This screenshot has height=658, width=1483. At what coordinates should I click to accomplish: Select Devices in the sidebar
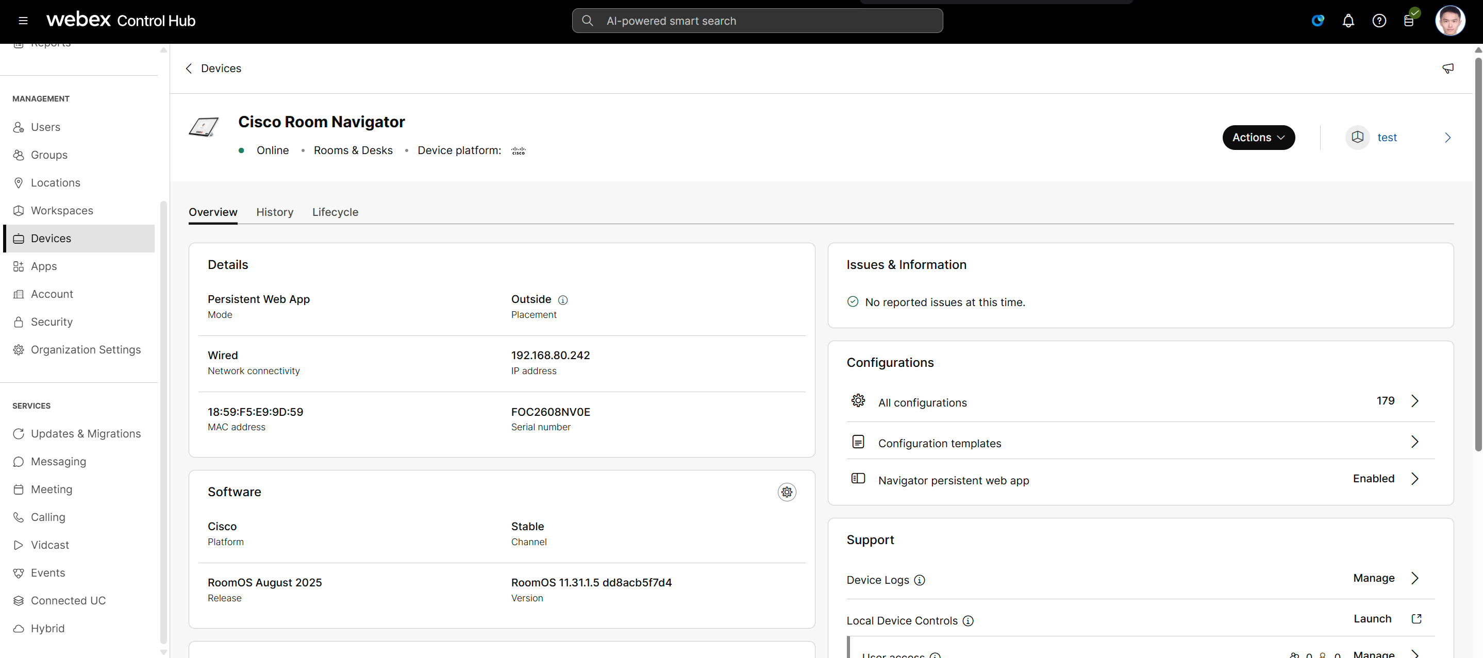79,239
